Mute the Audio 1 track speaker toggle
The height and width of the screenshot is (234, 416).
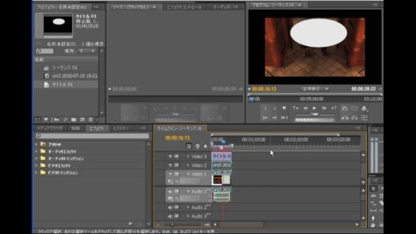click(170, 191)
